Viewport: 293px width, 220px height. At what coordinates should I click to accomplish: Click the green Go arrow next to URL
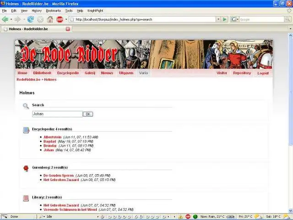click(x=225, y=19)
